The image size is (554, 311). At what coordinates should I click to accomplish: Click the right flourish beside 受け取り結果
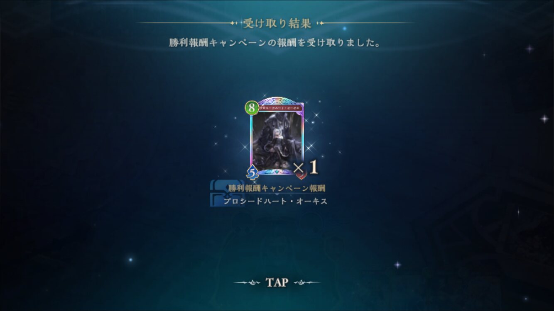[365, 23]
